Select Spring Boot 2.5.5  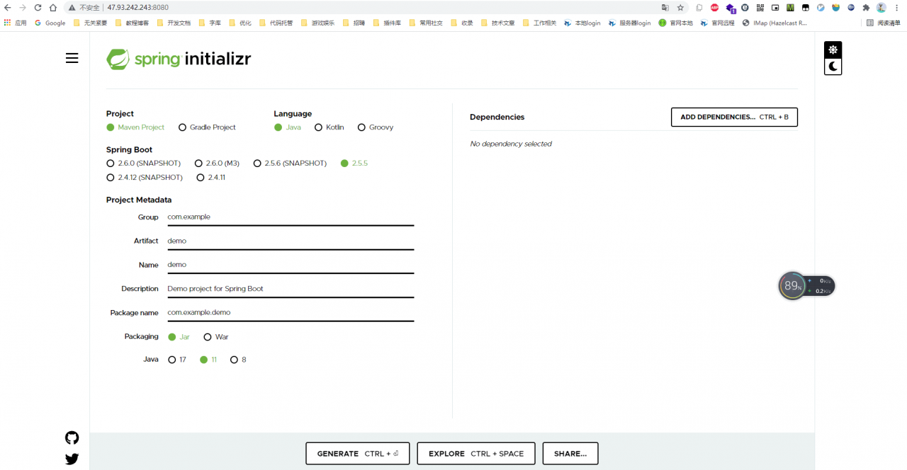point(354,164)
